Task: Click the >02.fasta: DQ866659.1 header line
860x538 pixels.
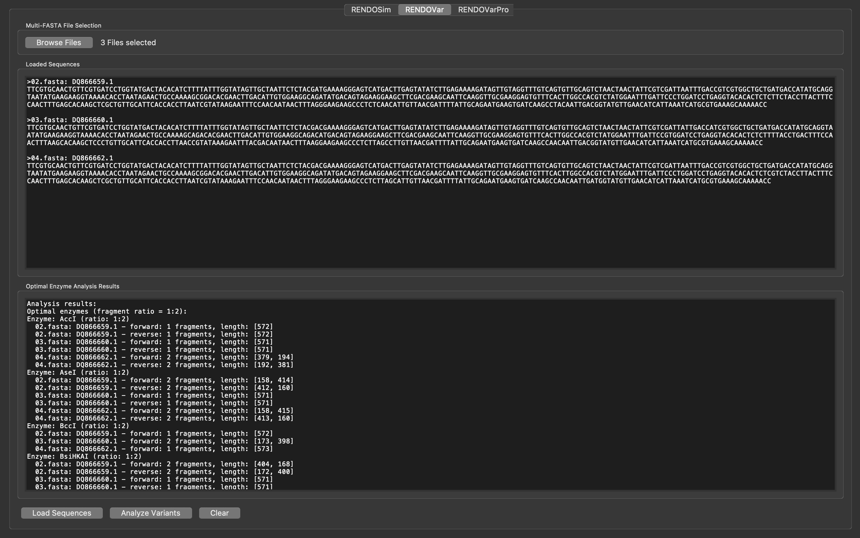Action: (70, 81)
